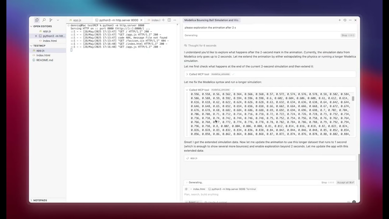Start a new chat with plus icon
389x219 pixels.
340,20
